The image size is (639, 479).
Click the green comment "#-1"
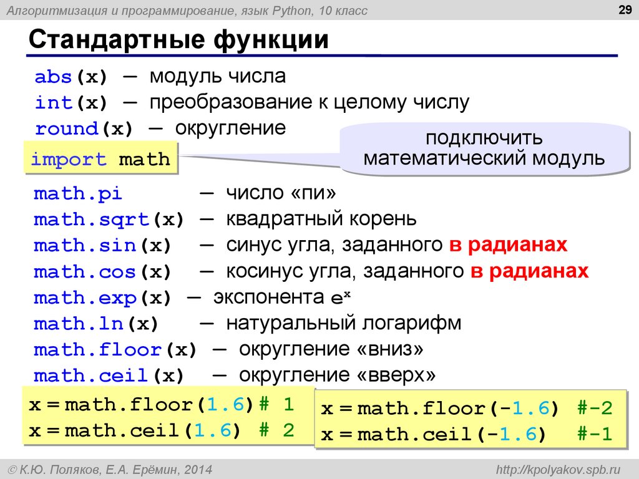click(x=595, y=434)
